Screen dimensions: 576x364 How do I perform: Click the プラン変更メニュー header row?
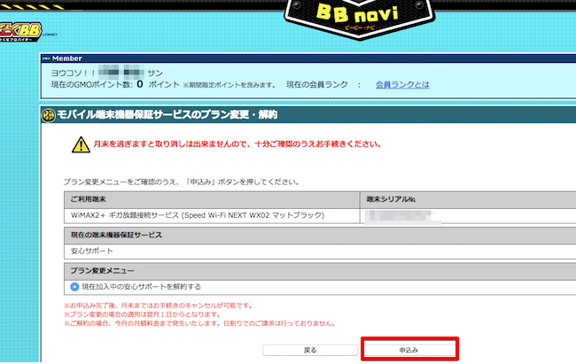103,270
